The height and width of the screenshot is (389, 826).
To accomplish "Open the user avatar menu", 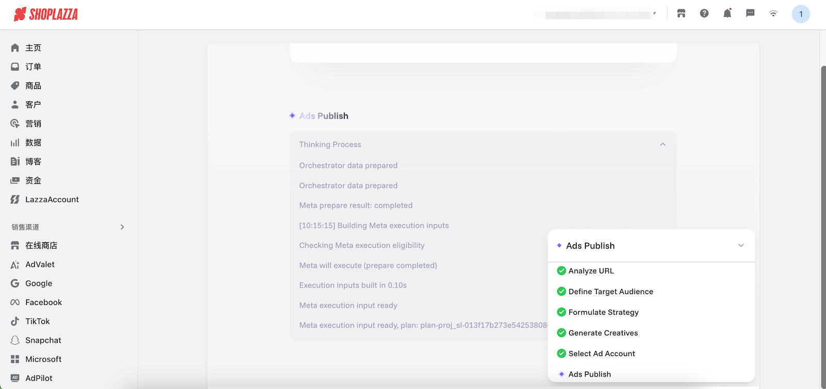I will pos(800,14).
